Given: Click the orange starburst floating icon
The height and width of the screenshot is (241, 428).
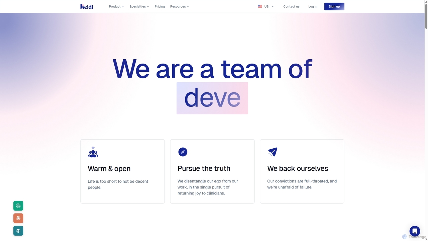Looking at the screenshot, I should 18,218.
